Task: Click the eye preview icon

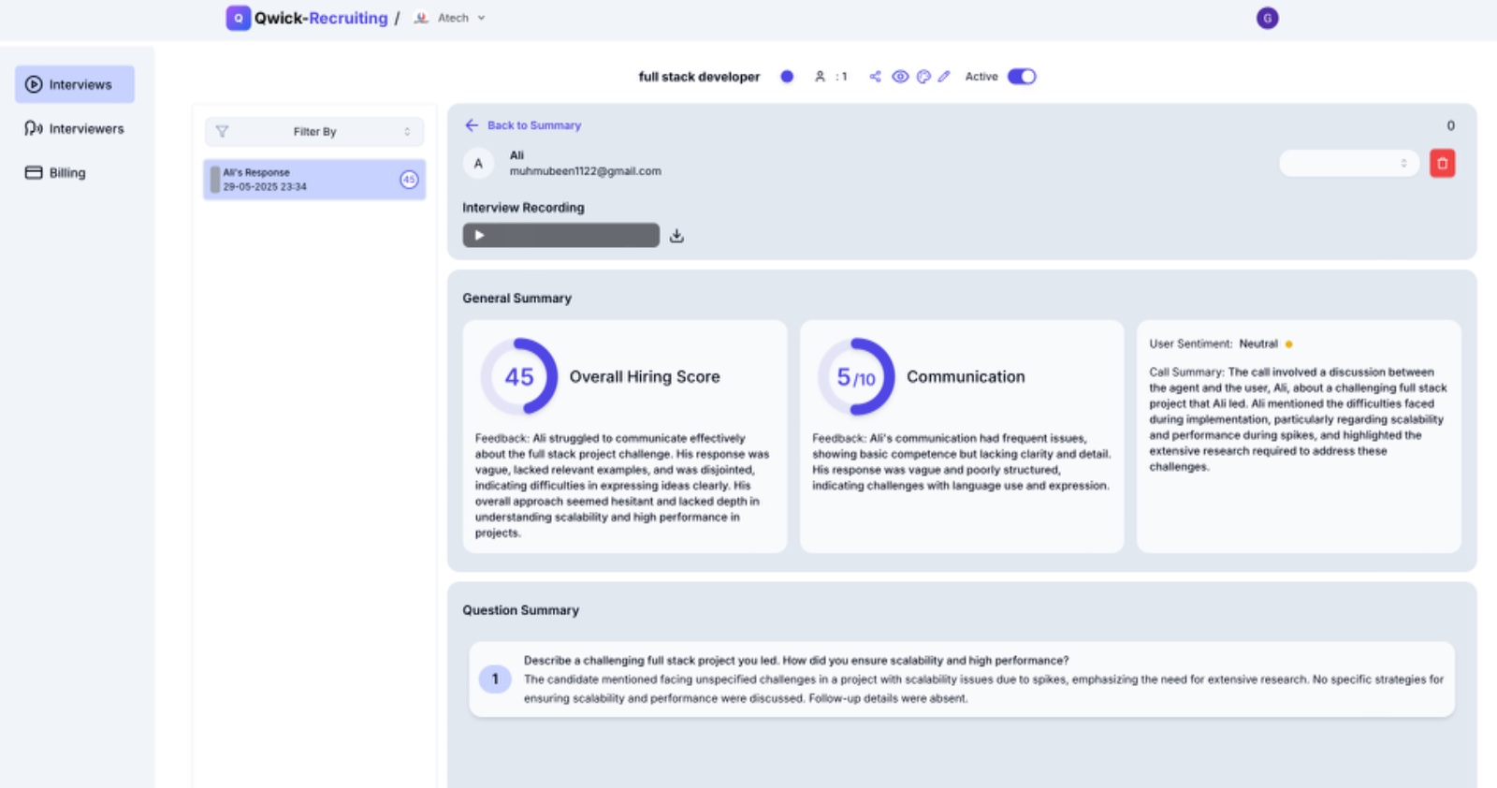Action: point(900,77)
